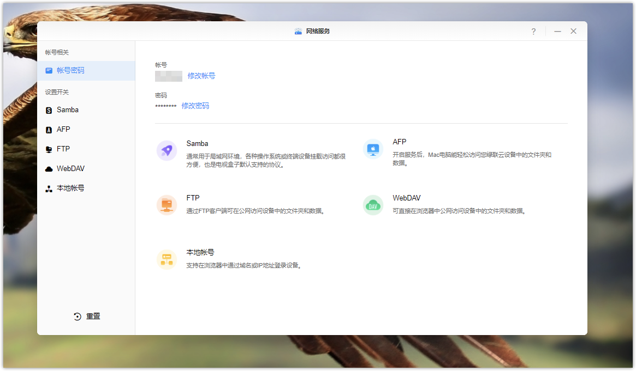The height and width of the screenshot is (371, 636).
Task: Open help via the question mark icon
Action: point(534,31)
